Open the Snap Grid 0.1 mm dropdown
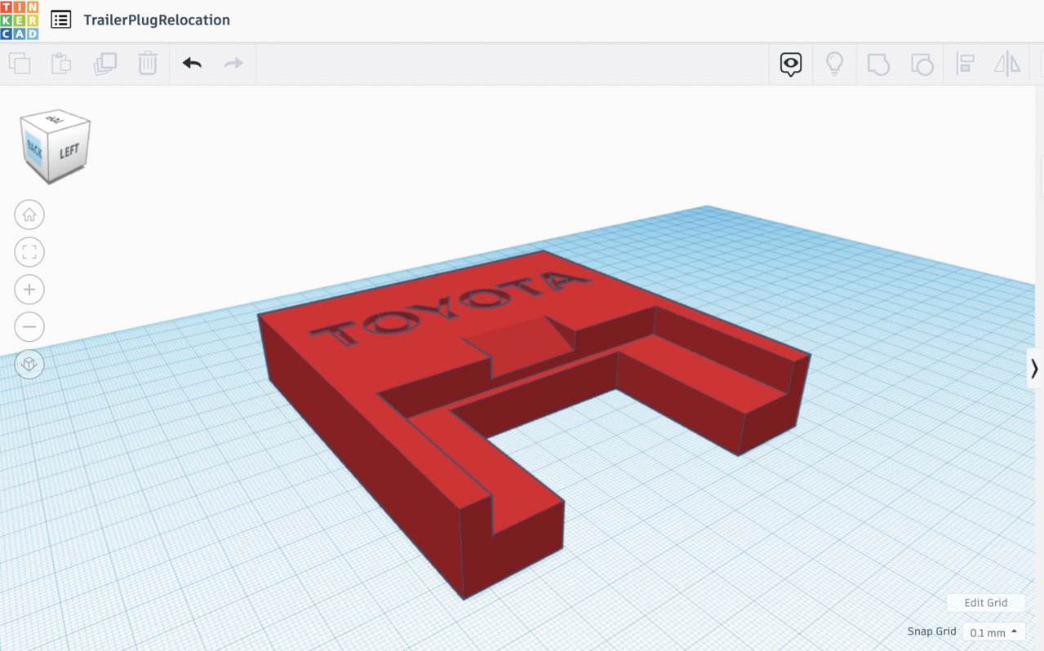This screenshot has width=1044, height=651. [x=993, y=632]
